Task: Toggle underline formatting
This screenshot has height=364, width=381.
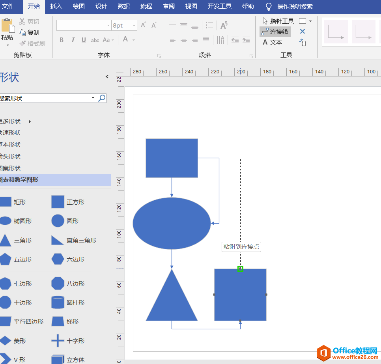Action: click(x=84, y=40)
